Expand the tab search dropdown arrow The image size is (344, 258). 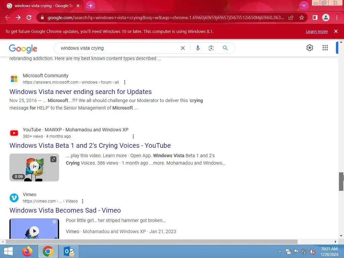click(x=304, y=6)
